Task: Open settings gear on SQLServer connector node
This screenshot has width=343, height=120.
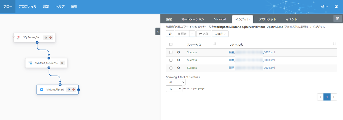Action: point(46,37)
